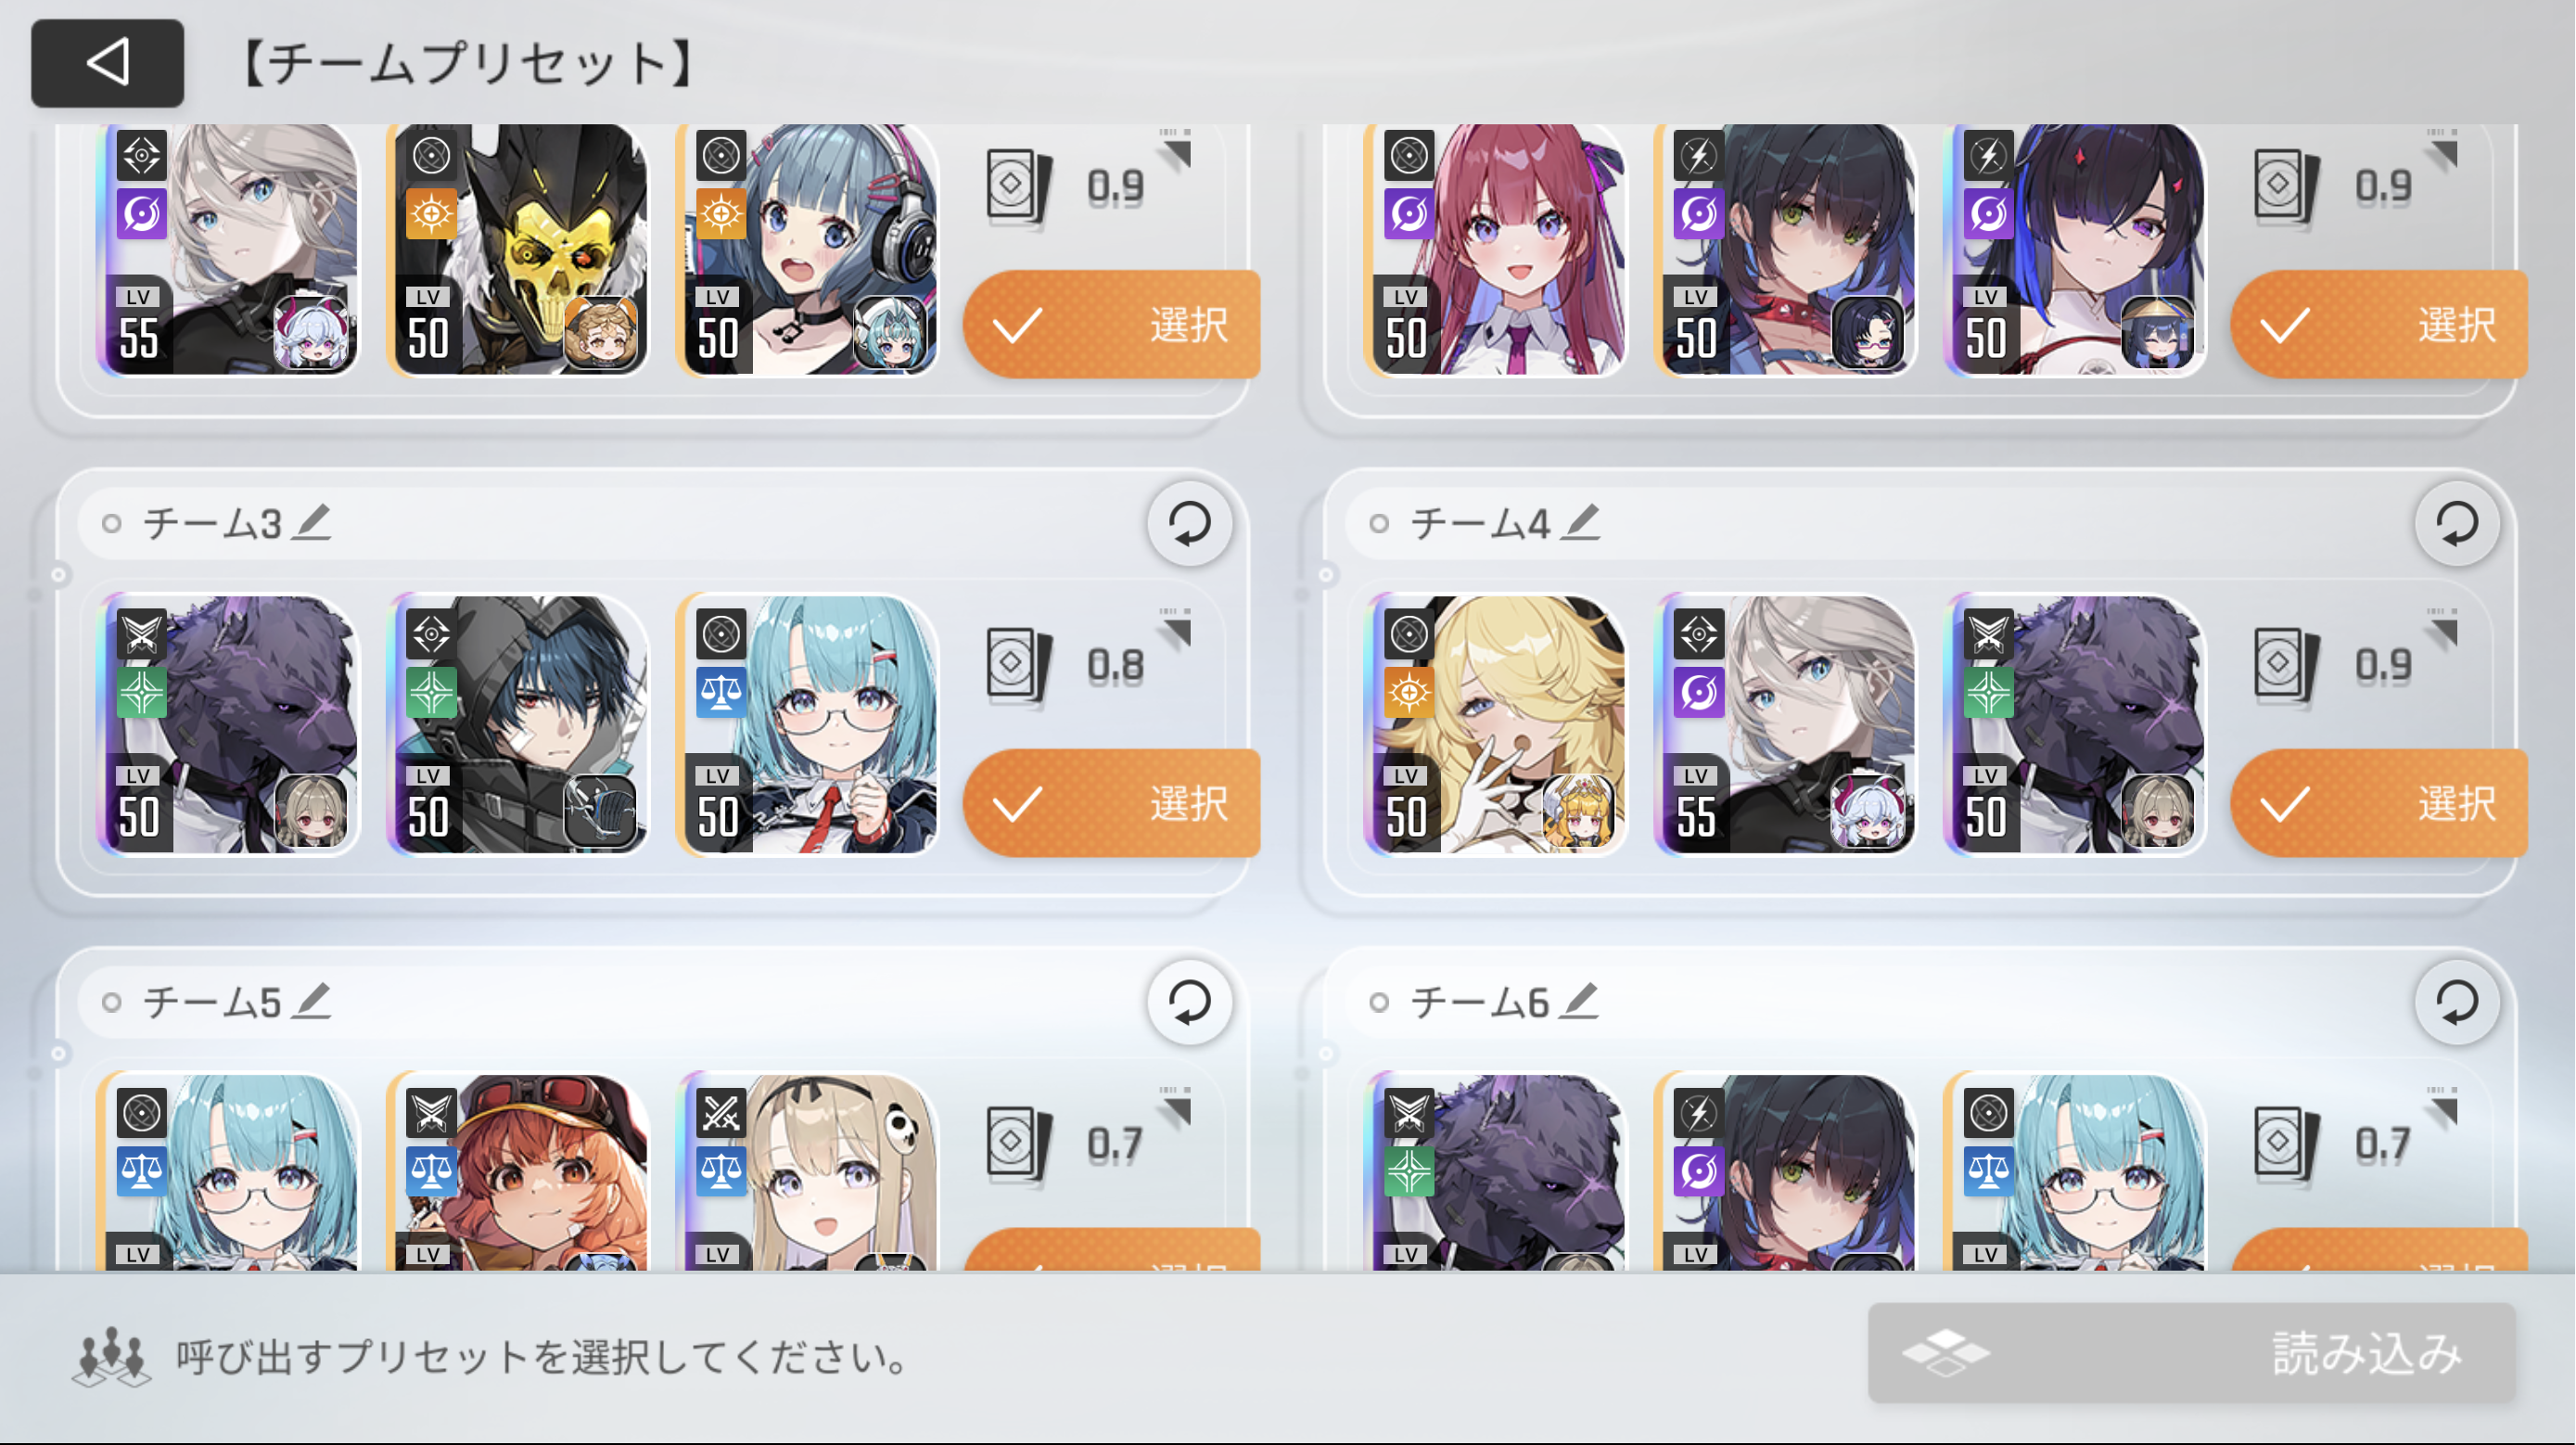This screenshot has height=1445, width=2576.
Task: Refresh チーム6 using the circular arrow
Action: coord(2456,1002)
